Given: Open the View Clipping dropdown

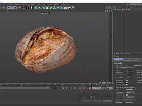Looking at the screenshot, I should tap(130, 92).
